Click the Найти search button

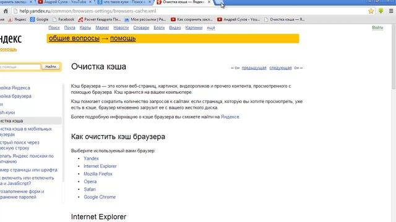[x=51, y=67]
